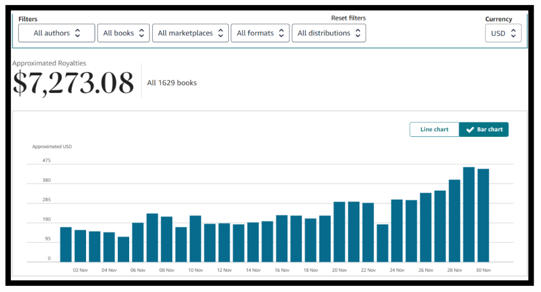Expand the All marketplaces dropdown
This screenshot has height=292, width=541.
[190, 33]
